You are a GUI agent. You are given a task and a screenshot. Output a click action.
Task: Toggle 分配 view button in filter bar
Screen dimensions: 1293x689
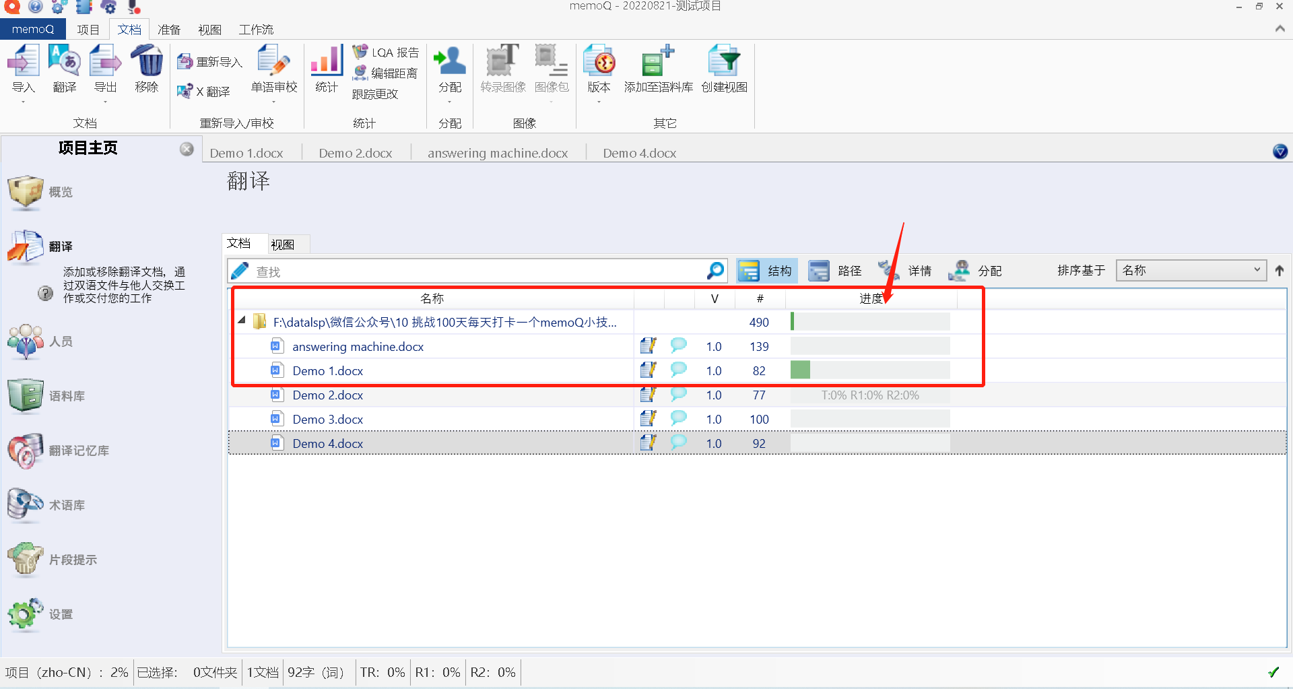pos(975,271)
